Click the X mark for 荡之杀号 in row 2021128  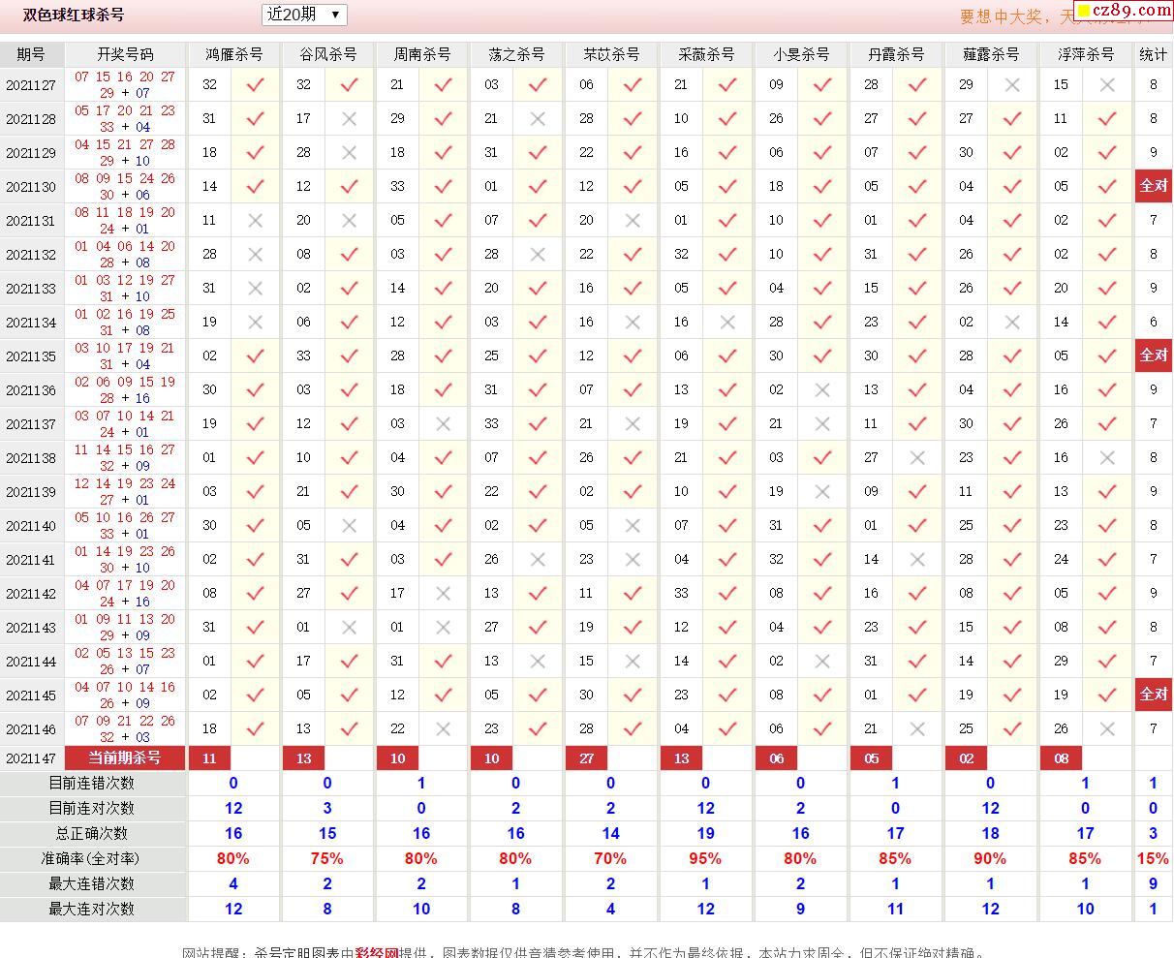538,119
